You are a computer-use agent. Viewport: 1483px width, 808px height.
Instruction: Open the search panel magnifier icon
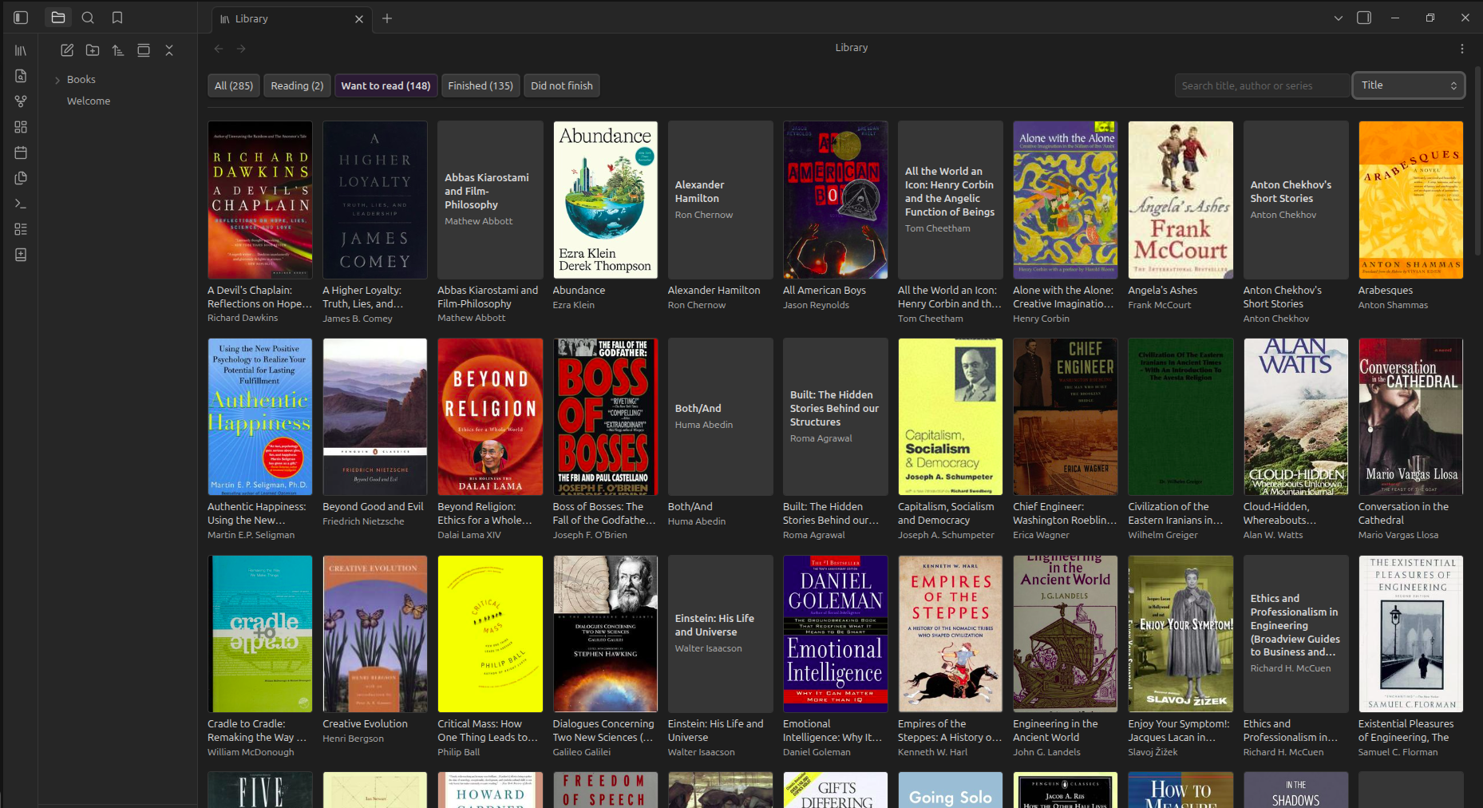click(88, 18)
